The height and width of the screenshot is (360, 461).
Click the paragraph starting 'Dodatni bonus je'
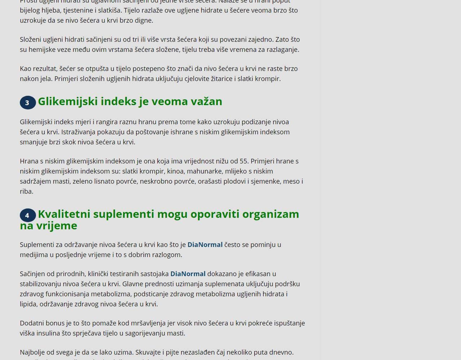(162, 328)
